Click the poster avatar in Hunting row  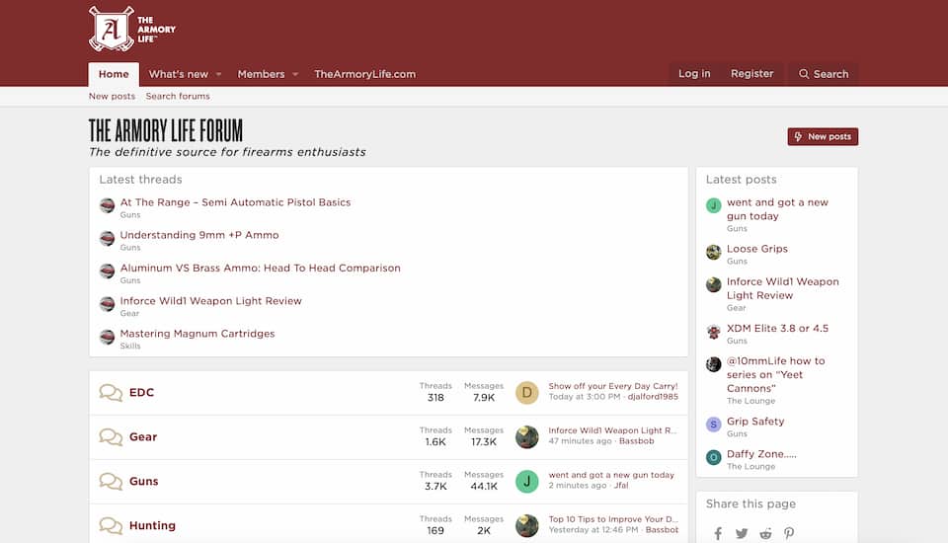click(526, 525)
